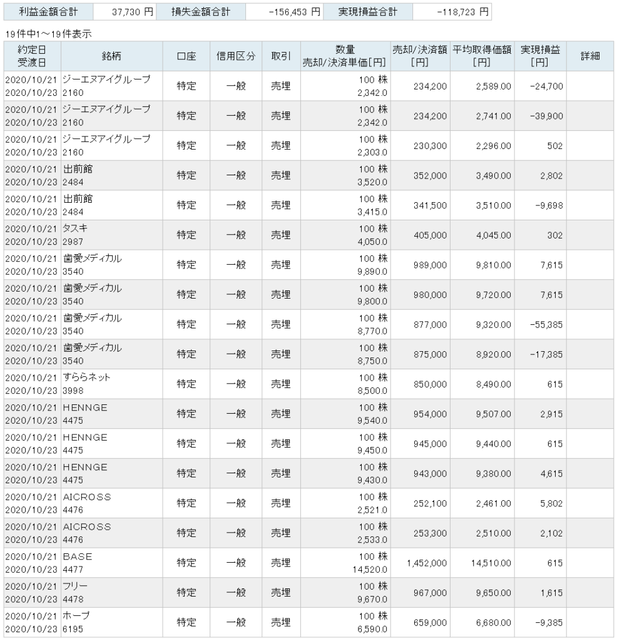
Task: Select the -55,385 realized loss cell
Action: point(540,325)
